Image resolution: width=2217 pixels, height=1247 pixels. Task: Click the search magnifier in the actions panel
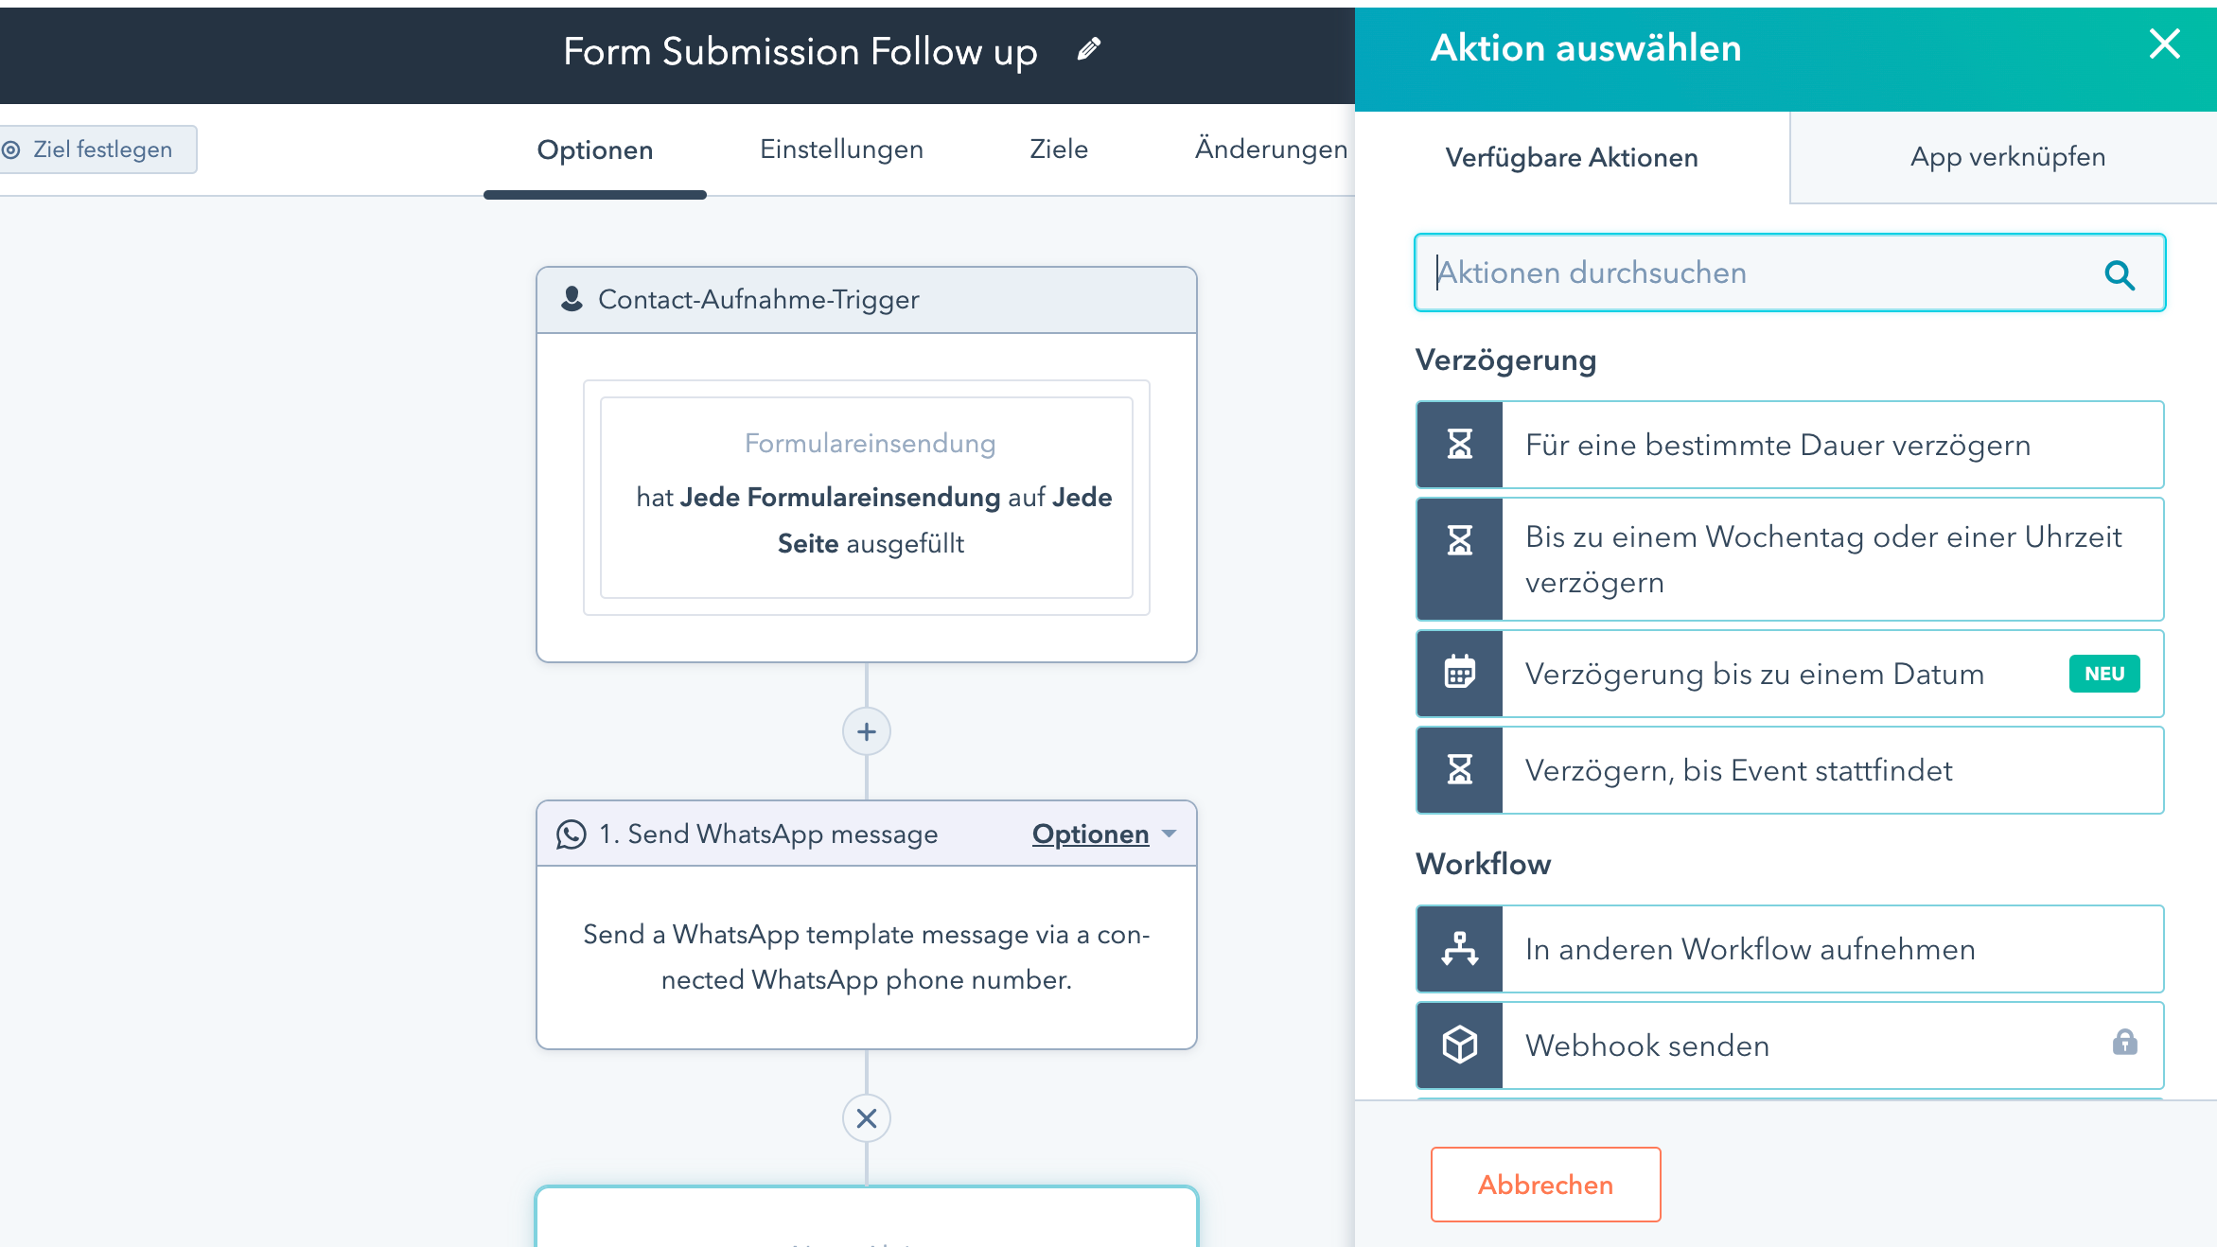click(2120, 275)
